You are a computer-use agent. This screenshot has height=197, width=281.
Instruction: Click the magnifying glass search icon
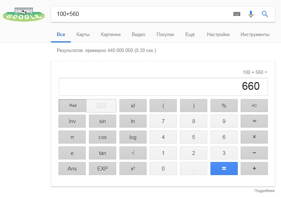click(x=265, y=14)
